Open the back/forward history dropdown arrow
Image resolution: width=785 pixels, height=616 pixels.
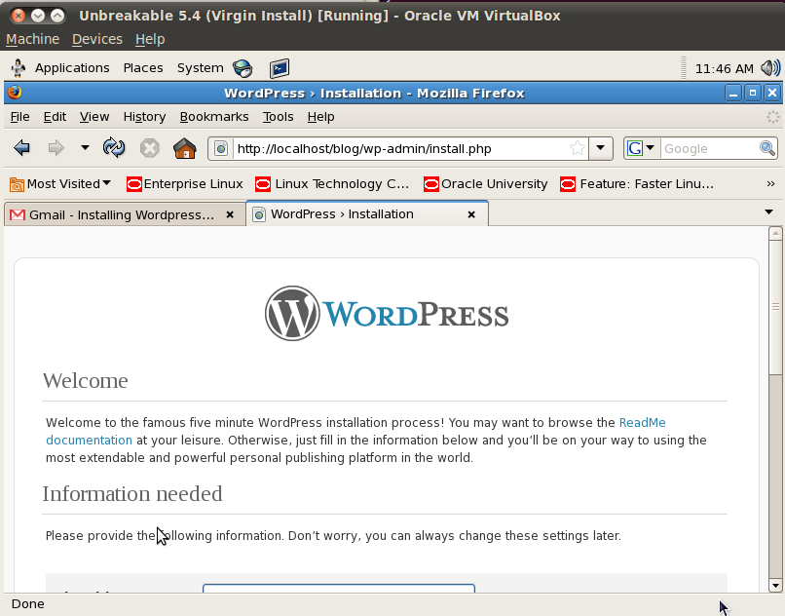(x=85, y=148)
